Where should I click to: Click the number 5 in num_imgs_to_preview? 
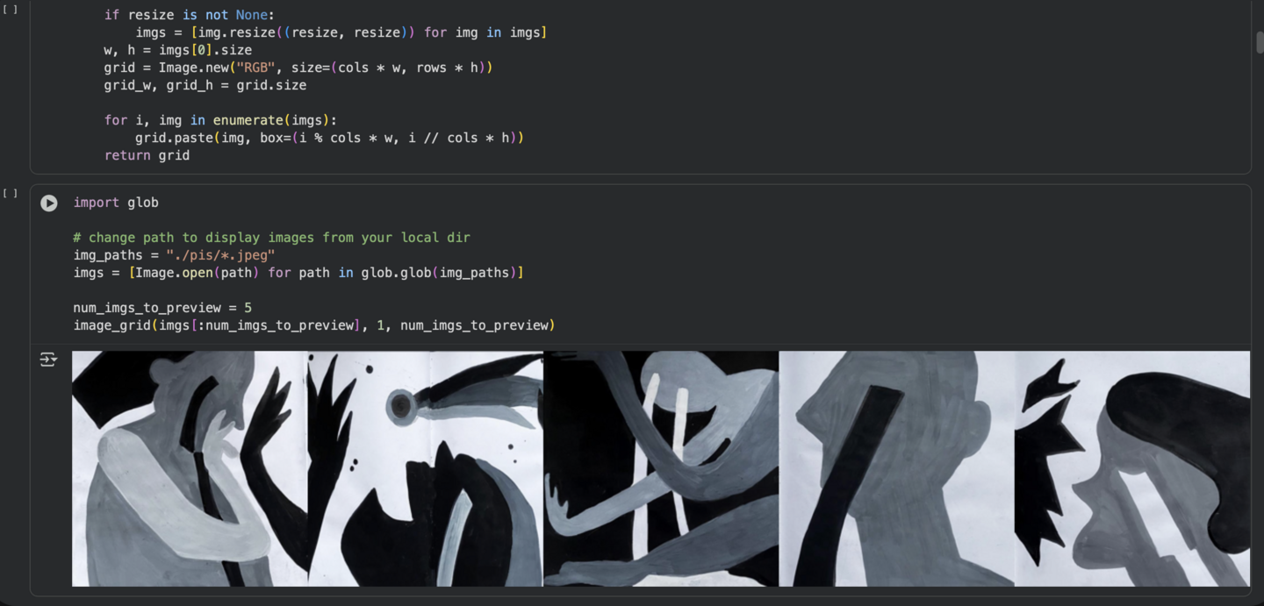click(x=248, y=308)
